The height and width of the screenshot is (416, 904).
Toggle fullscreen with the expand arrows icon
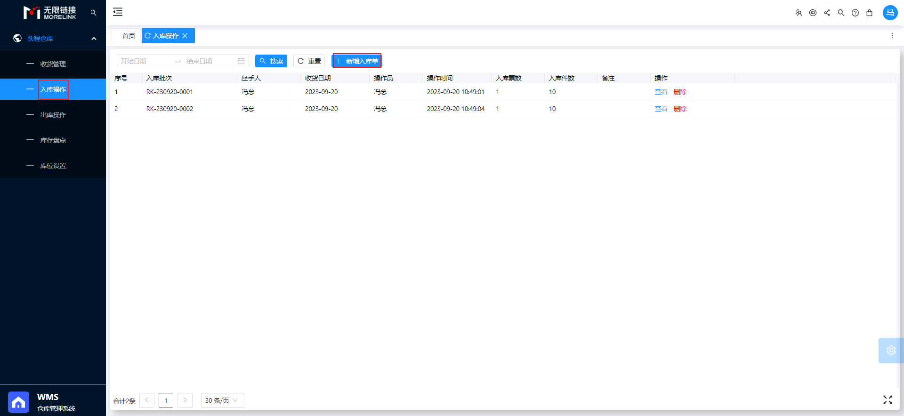pos(888,400)
